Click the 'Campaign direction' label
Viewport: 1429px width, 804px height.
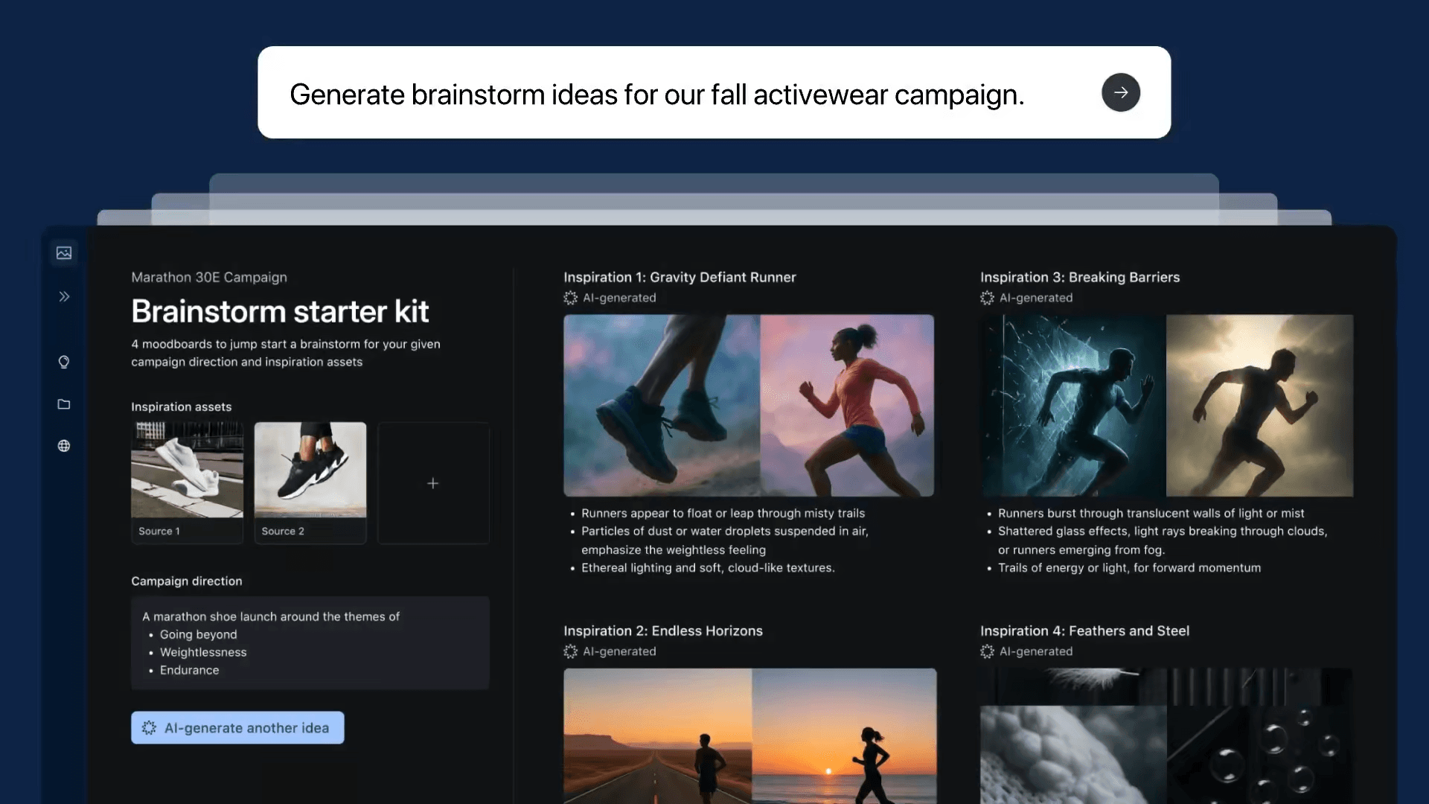[x=187, y=581]
